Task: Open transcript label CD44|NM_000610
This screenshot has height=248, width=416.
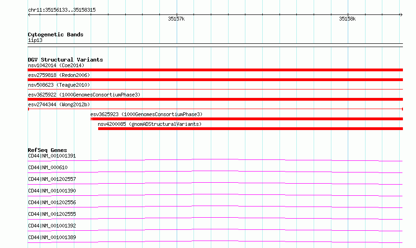Action: (48, 167)
